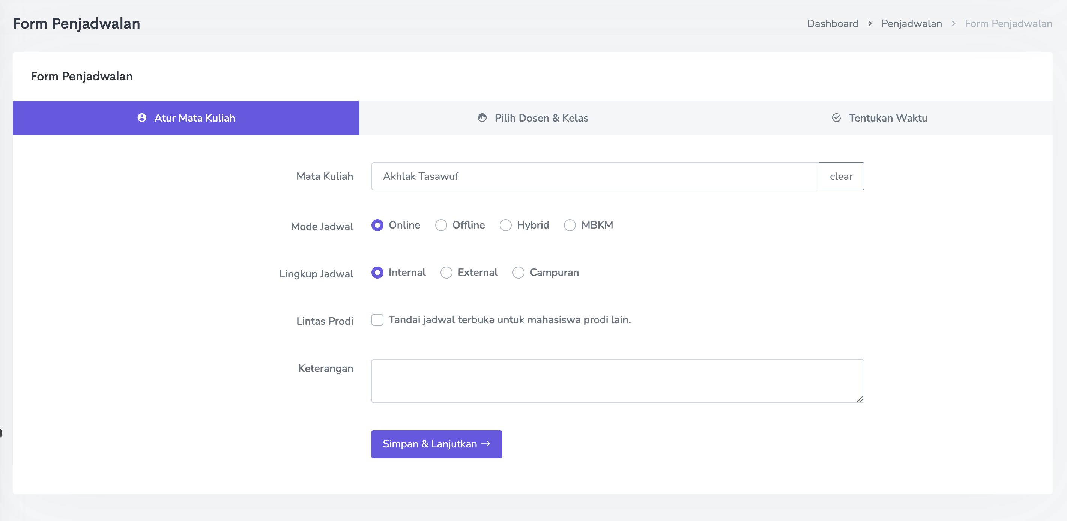
Task: Click the chevron after Penjadwalan breadcrumb
Action: [953, 24]
